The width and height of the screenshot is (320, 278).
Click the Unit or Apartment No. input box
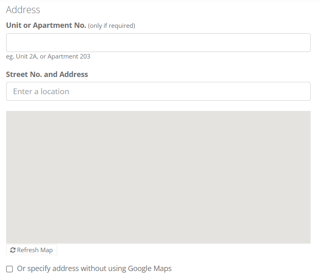coord(159,43)
